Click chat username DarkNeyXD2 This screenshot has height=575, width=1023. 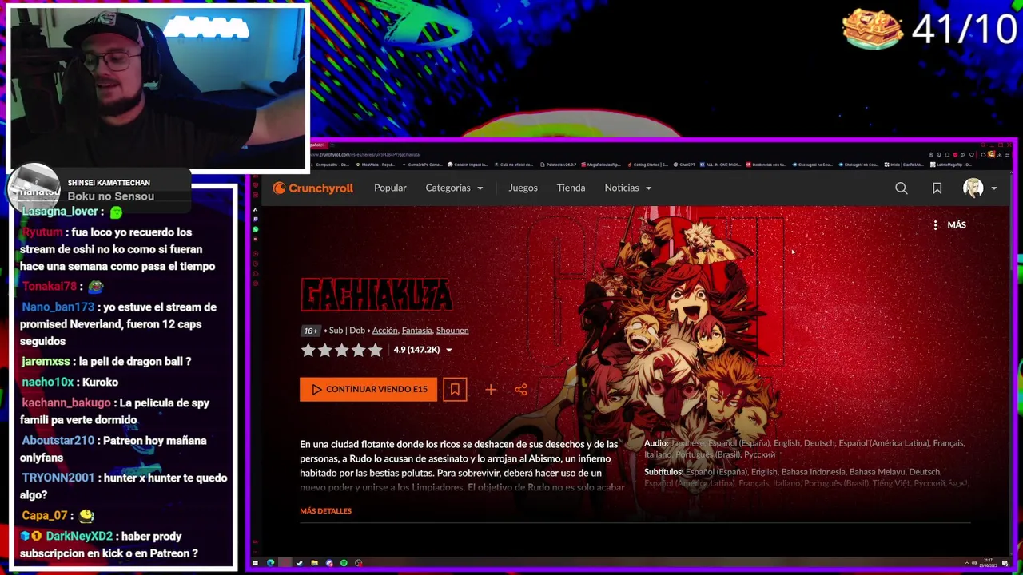(80, 537)
